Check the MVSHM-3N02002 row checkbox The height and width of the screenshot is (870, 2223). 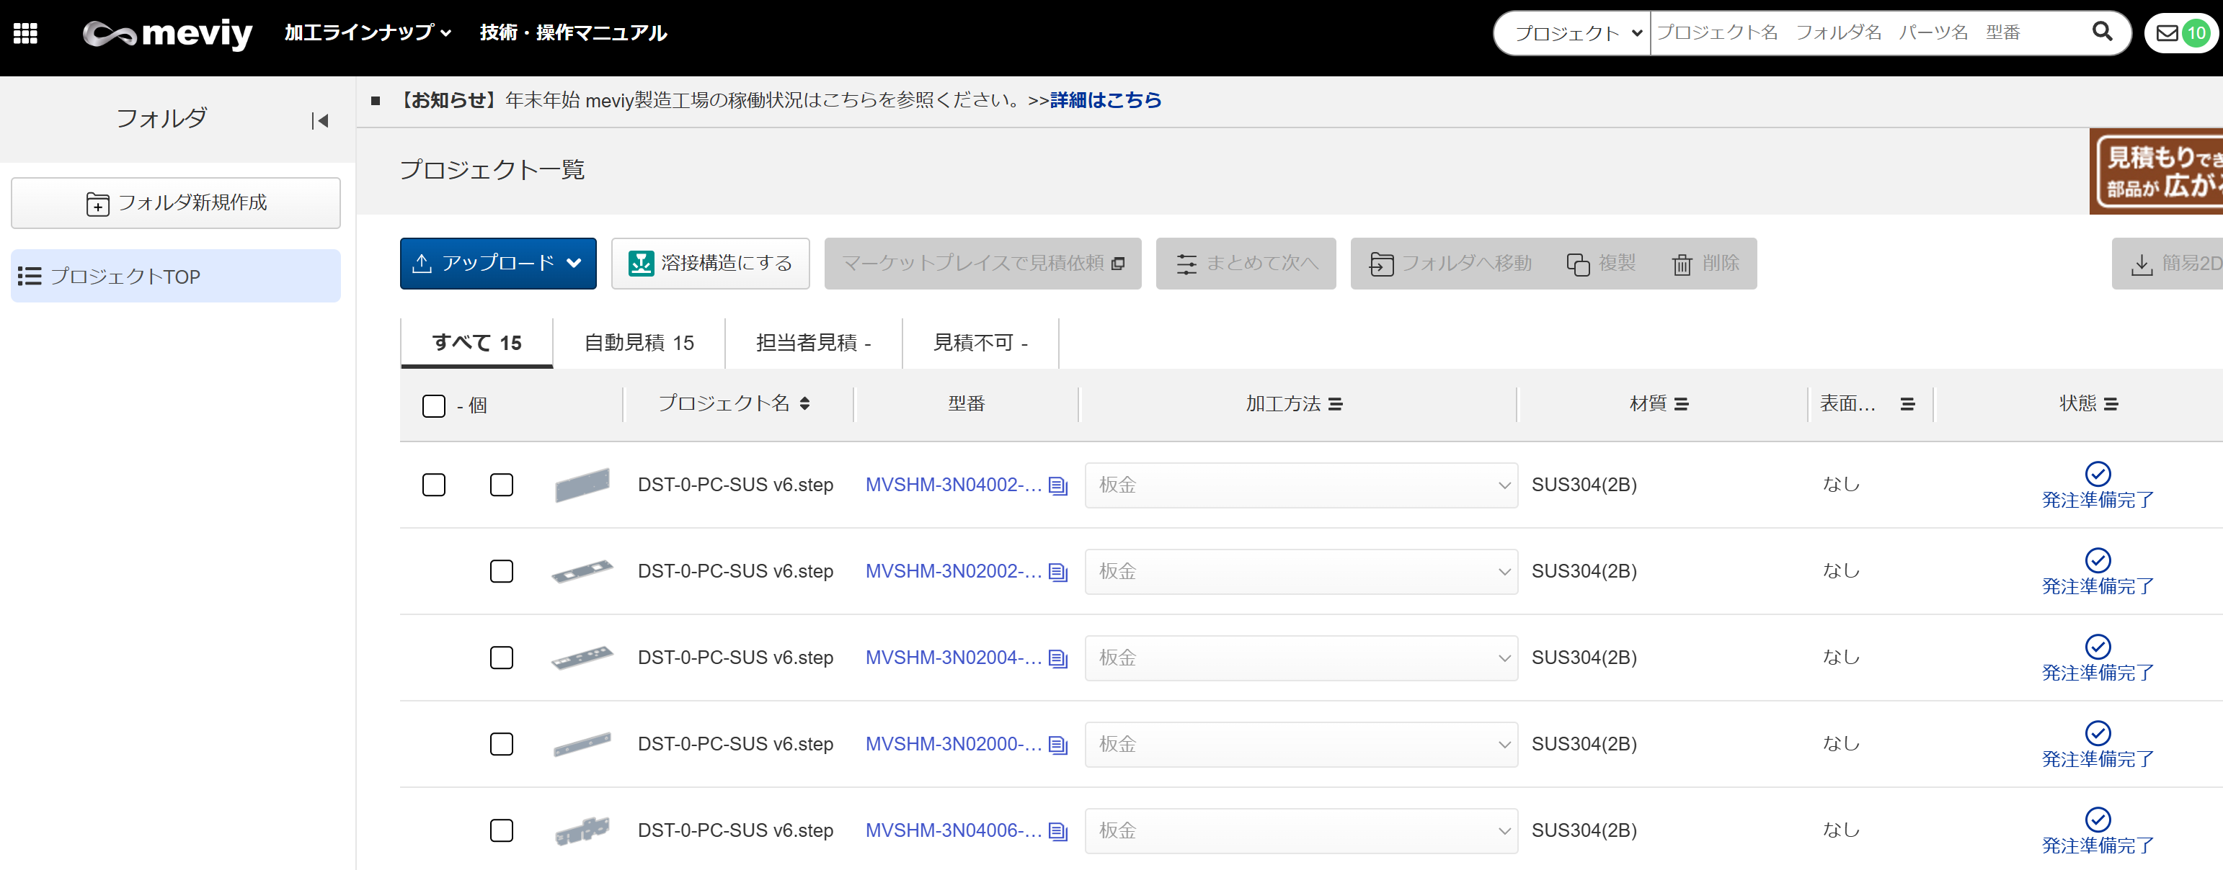(x=502, y=571)
